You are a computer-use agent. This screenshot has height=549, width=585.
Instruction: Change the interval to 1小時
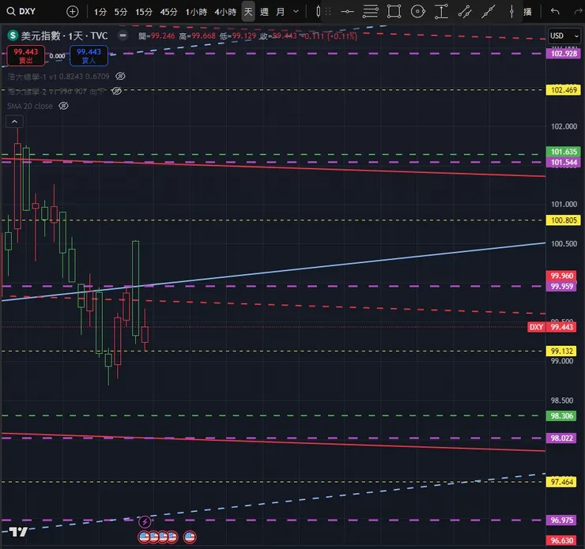(x=196, y=12)
